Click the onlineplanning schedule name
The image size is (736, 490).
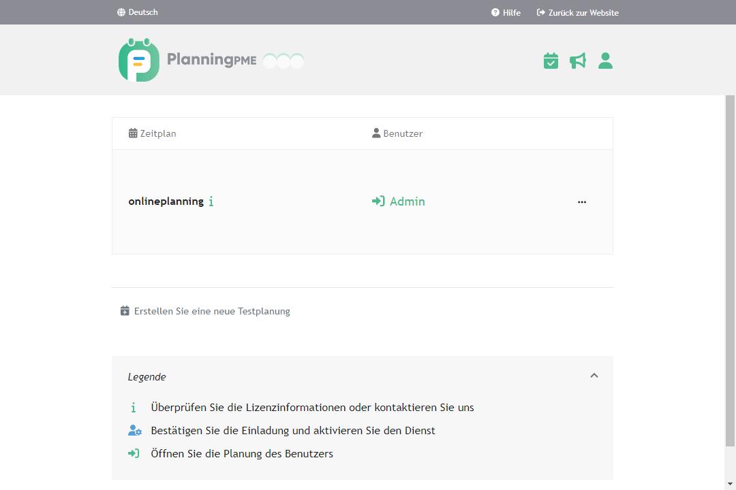166,201
